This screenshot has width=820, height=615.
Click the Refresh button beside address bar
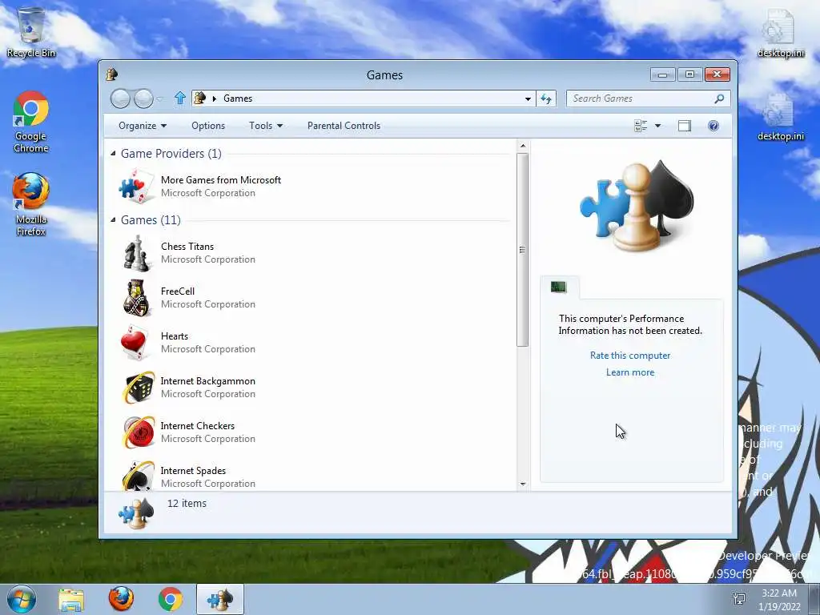click(546, 98)
